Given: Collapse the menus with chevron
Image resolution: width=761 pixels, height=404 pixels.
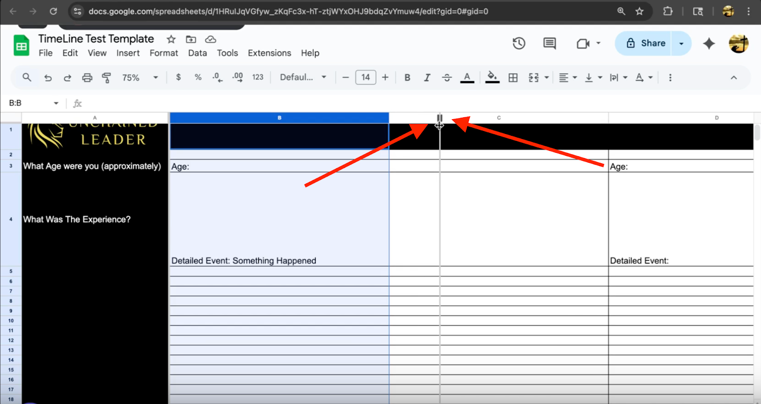Looking at the screenshot, I should [734, 77].
